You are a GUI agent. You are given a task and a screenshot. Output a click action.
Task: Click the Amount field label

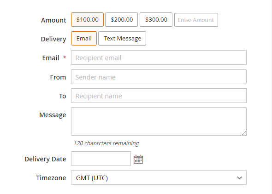click(x=53, y=20)
